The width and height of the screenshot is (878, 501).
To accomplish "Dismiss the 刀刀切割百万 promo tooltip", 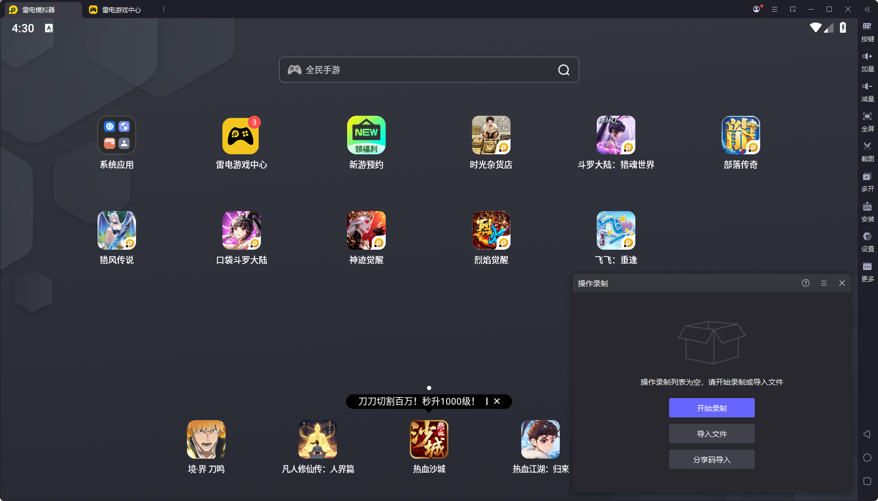I will click(x=497, y=401).
